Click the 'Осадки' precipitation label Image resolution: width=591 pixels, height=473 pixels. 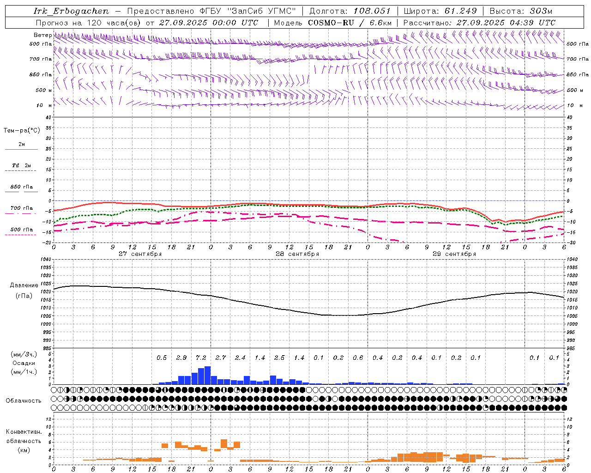[x=24, y=363]
